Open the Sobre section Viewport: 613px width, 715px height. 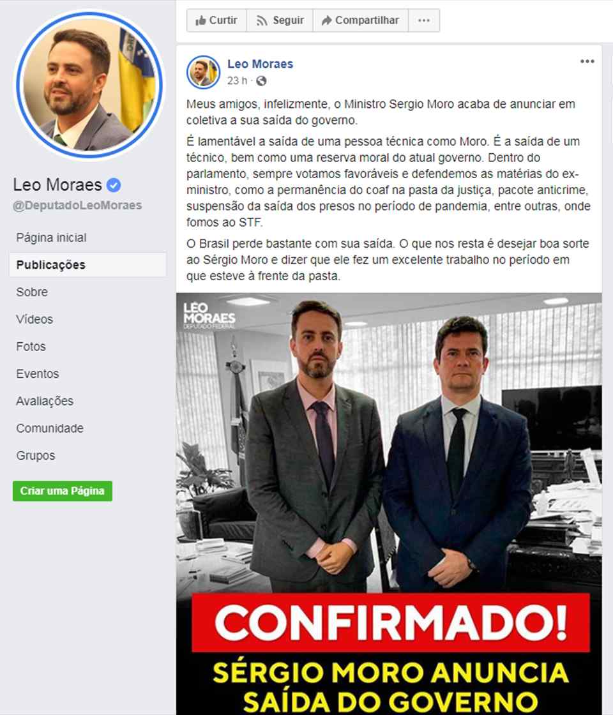click(32, 292)
